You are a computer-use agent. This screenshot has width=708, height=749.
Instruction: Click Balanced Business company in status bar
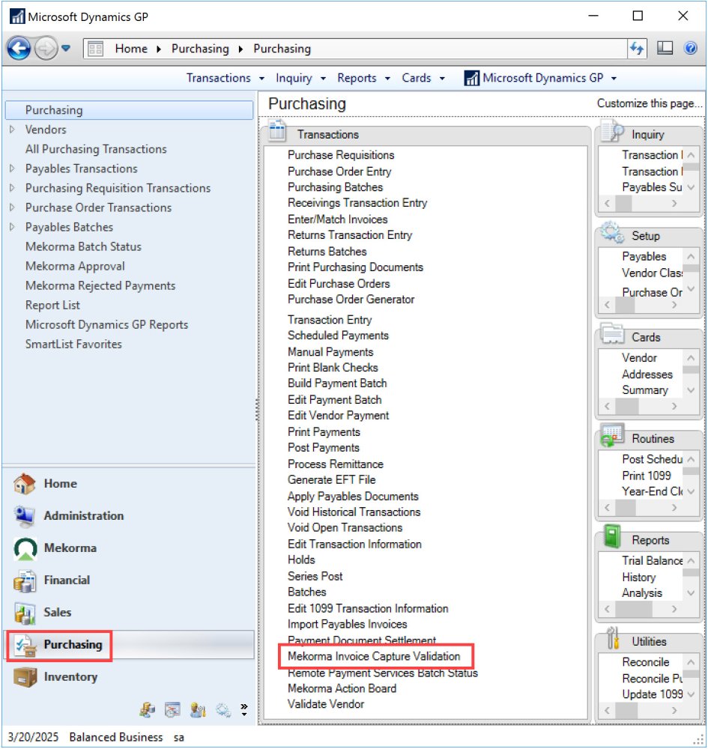(115, 737)
